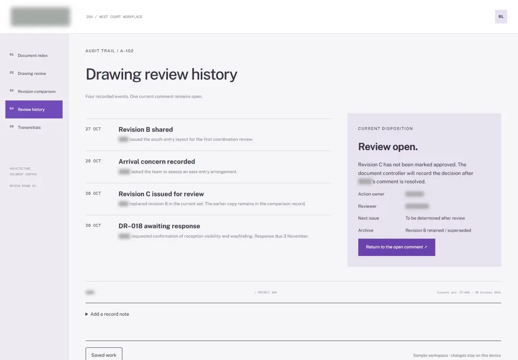Click the Saved work button
Image resolution: width=518 pixels, height=360 pixels.
coord(104,355)
